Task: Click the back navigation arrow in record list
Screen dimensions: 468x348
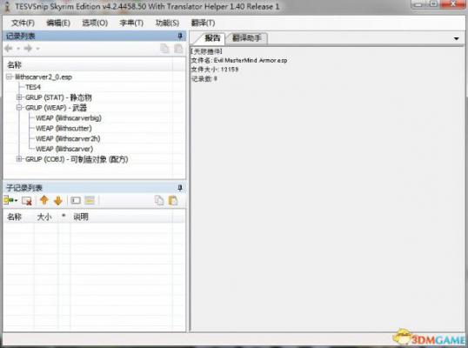Action: pyautogui.click(x=9, y=49)
